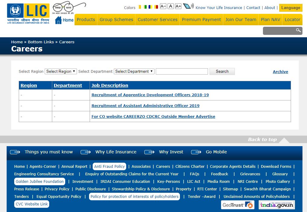Open the Download Forms footer link
This screenshot has width=307, height=212.
276,166
